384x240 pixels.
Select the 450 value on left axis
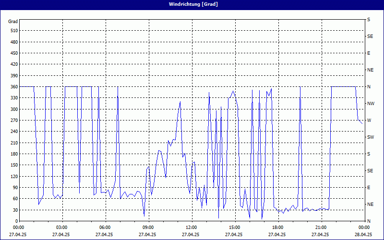(x=13, y=53)
